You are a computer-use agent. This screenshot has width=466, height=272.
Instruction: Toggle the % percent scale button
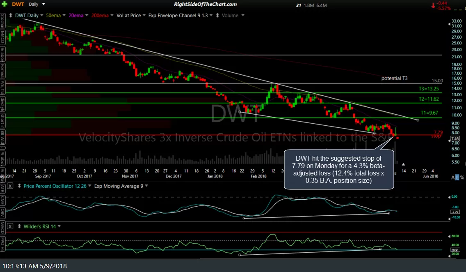click(462, 177)
